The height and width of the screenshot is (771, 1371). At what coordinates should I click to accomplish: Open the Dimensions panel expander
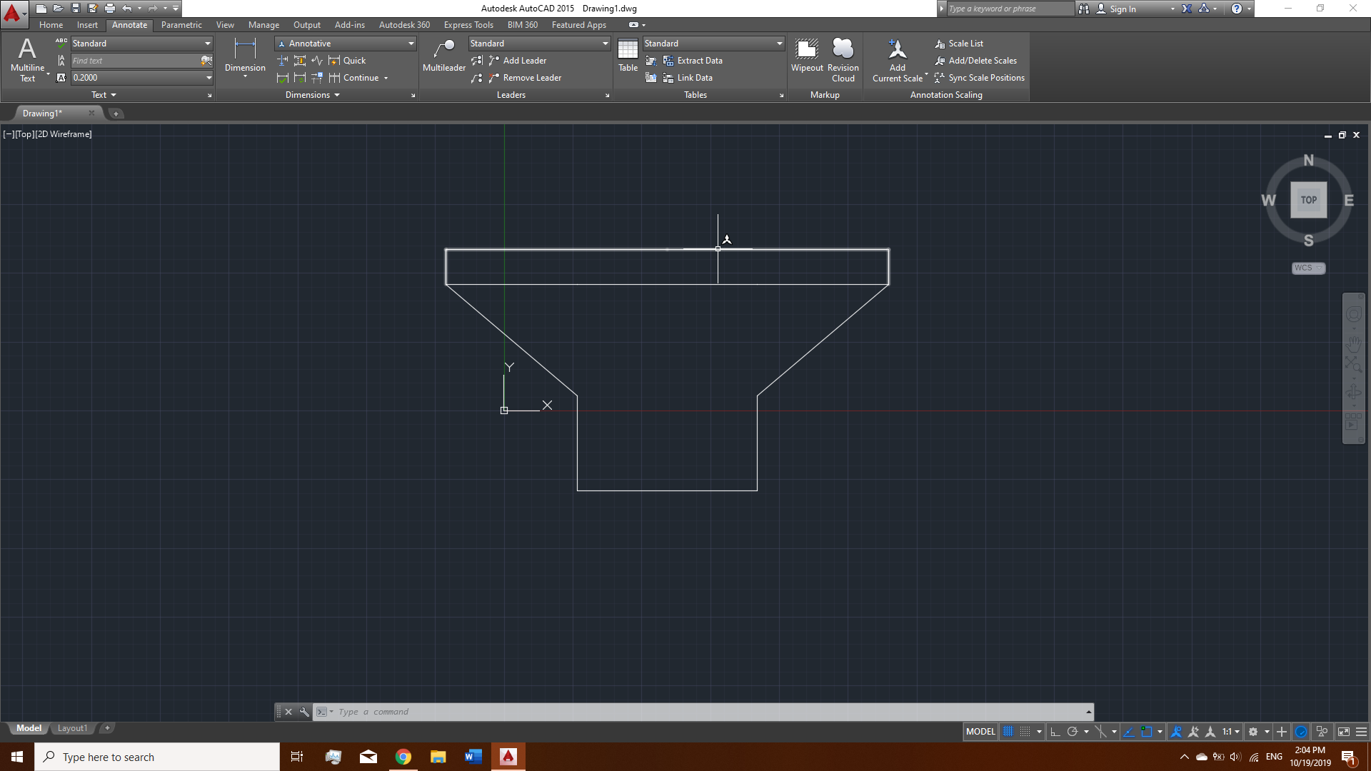tap(413, 95)
